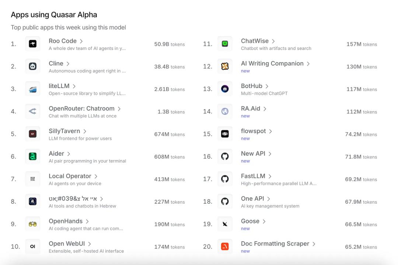Click the Hebrew AI tools app icon

[x=33, y=201]
